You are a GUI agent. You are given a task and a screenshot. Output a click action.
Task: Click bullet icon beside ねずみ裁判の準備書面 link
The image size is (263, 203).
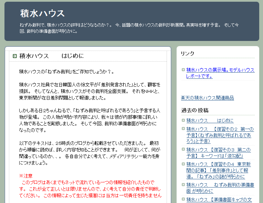pyautogui.click(x=183, y=184)
